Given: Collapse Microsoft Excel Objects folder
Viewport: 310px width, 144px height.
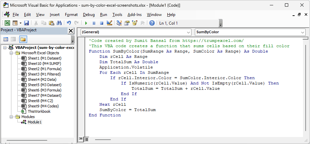Looking at the screenshot, I should pos(11,53).
